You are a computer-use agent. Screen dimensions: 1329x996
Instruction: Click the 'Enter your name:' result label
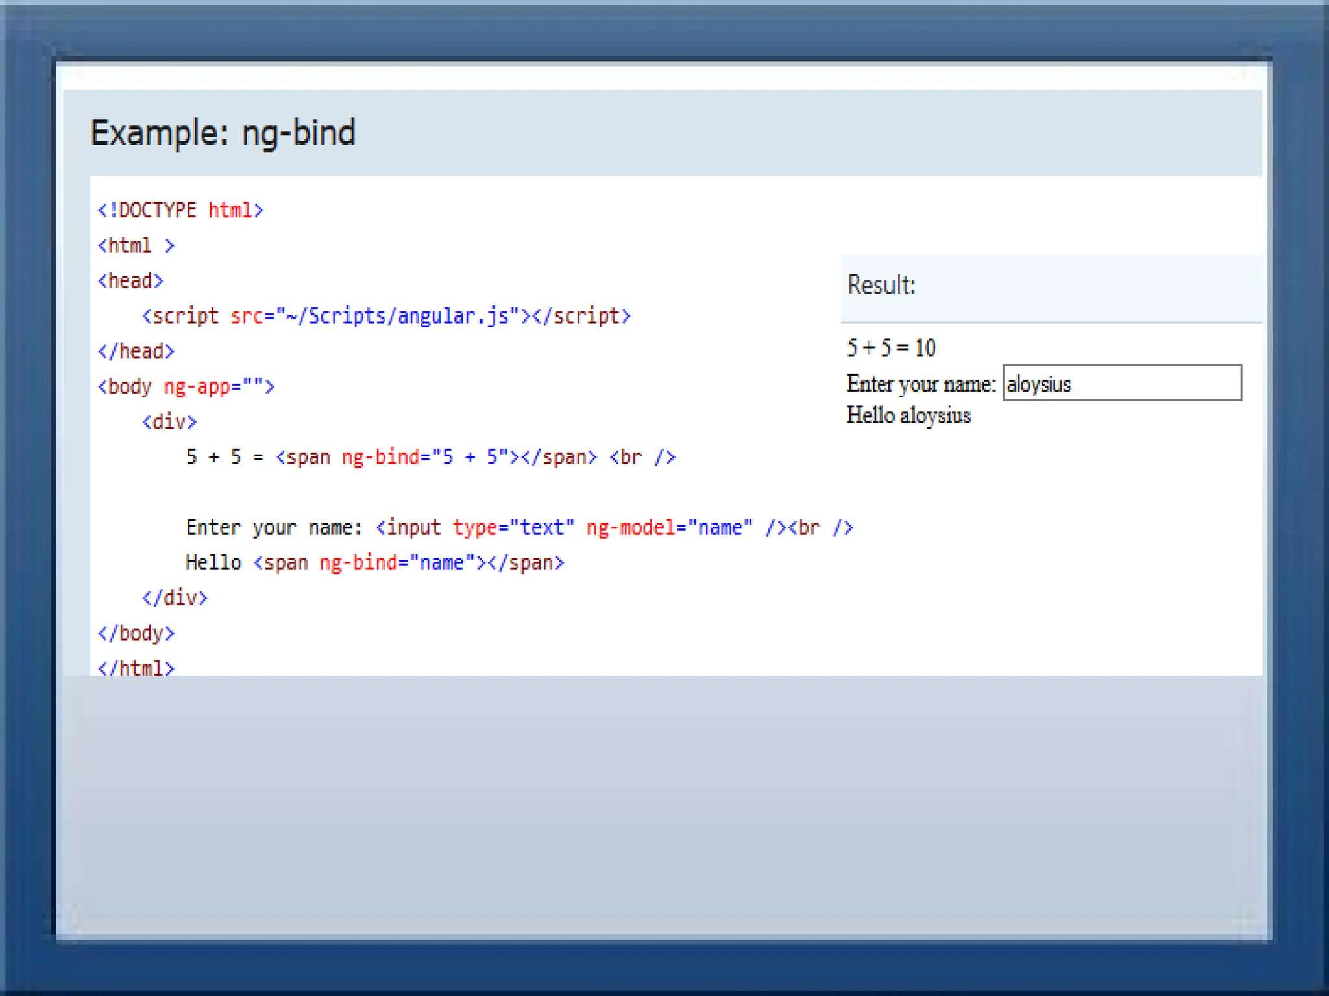[x=920, y=384]
